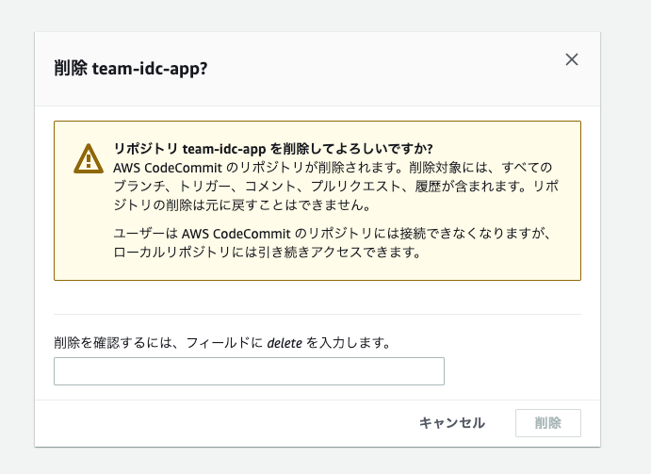Click the line beginning with ローカルリポジトリには

[x=268, y=253]
